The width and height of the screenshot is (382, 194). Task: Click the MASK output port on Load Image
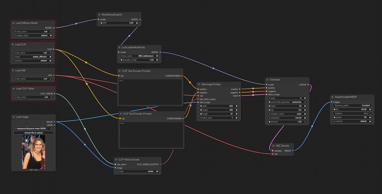click(54, 125)
